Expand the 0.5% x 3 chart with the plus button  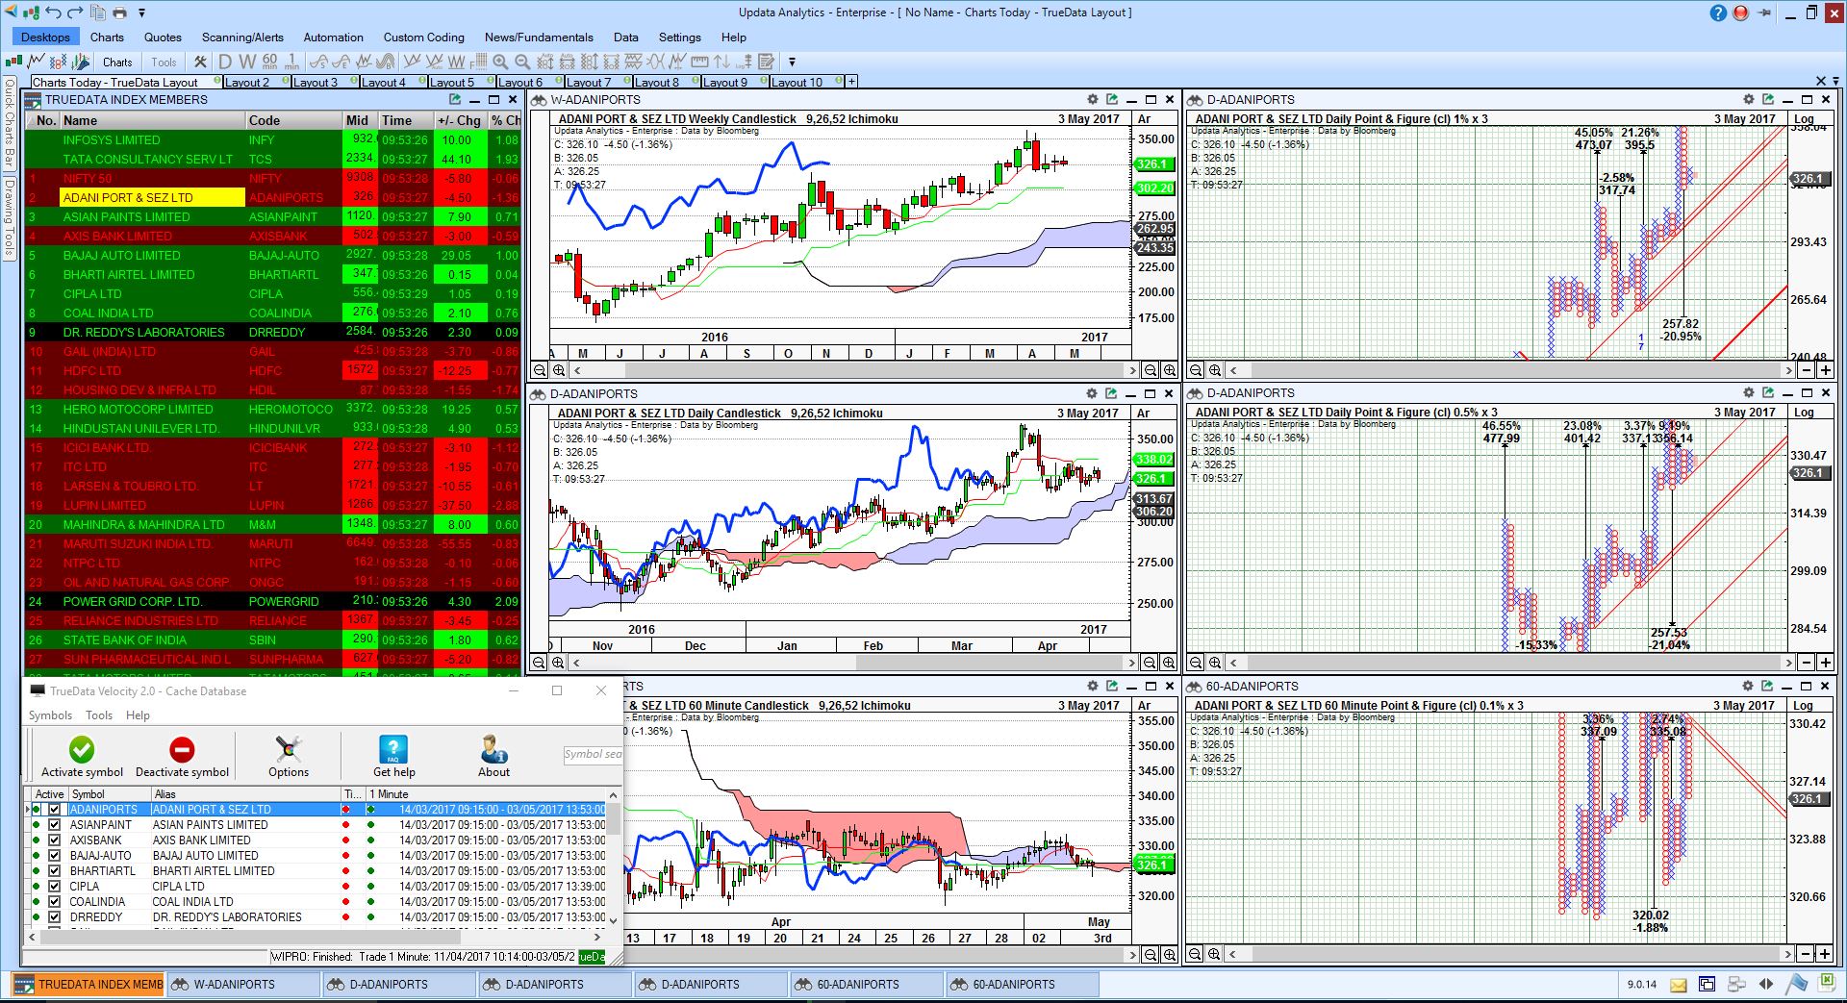pos(1825,663)
